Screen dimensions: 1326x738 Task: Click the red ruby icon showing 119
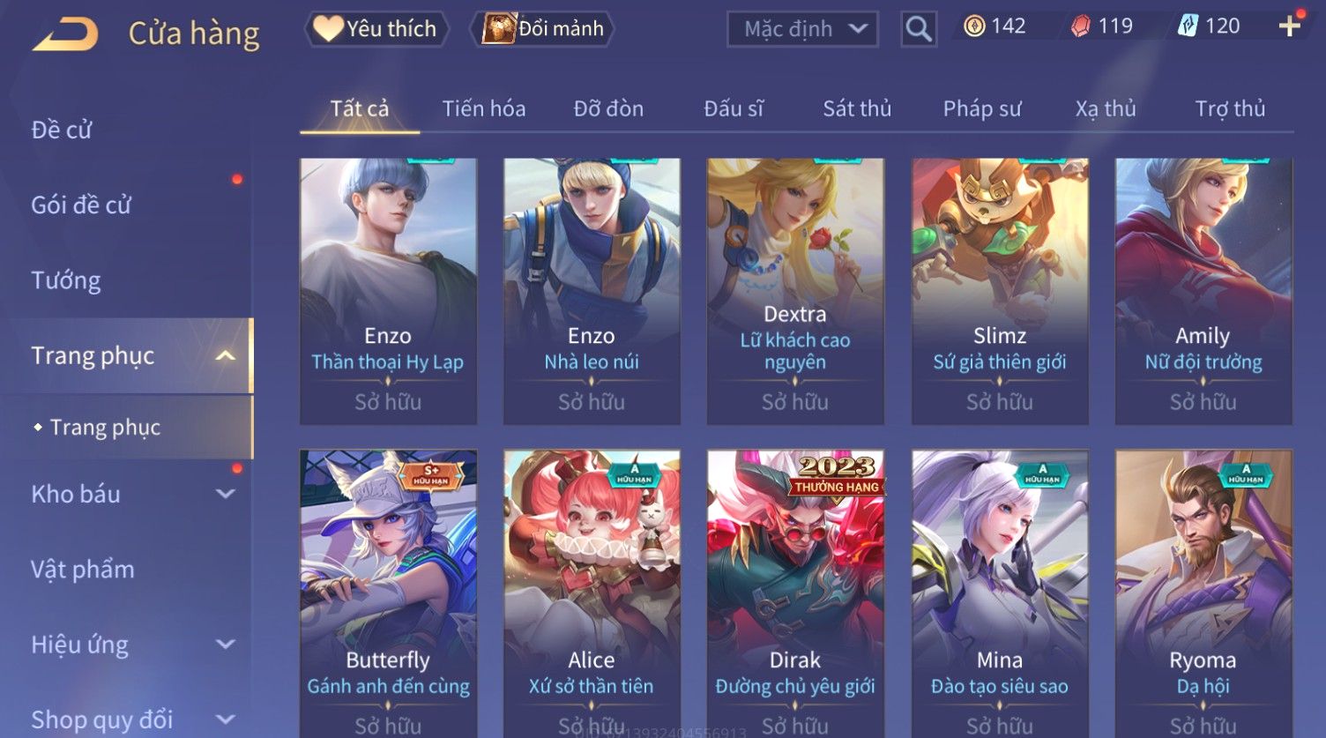[1081, 26]
